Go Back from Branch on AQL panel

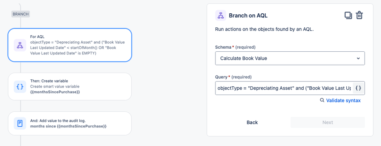point(252,122)
